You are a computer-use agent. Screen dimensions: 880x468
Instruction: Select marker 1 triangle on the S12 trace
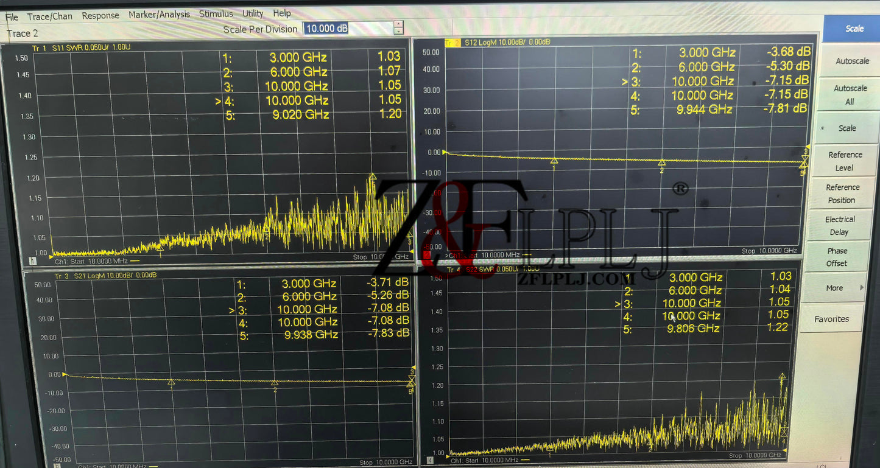[x=554, y=161]
